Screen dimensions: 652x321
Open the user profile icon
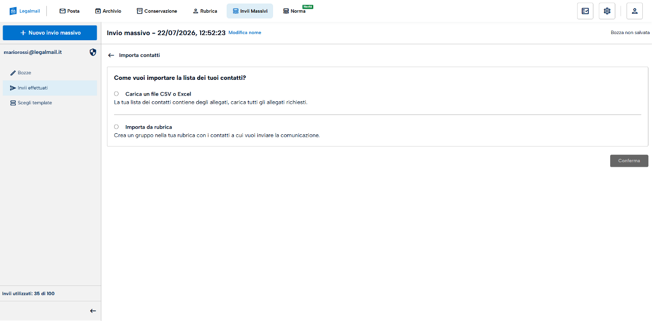click(x=634, y=11)
